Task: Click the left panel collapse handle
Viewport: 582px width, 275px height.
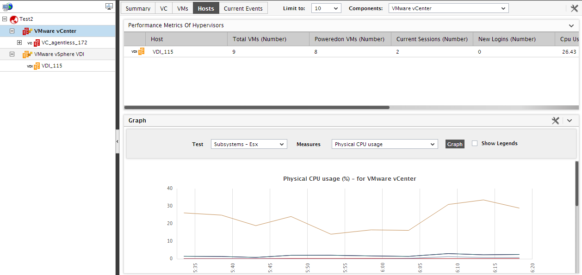Action: tap(117, 141)
